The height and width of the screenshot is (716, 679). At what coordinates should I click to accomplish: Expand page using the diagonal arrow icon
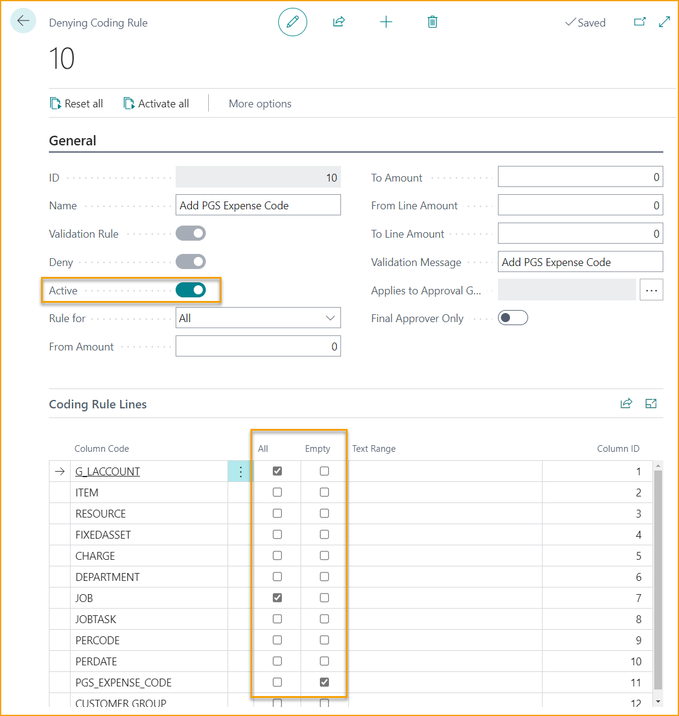pos(664,21)
